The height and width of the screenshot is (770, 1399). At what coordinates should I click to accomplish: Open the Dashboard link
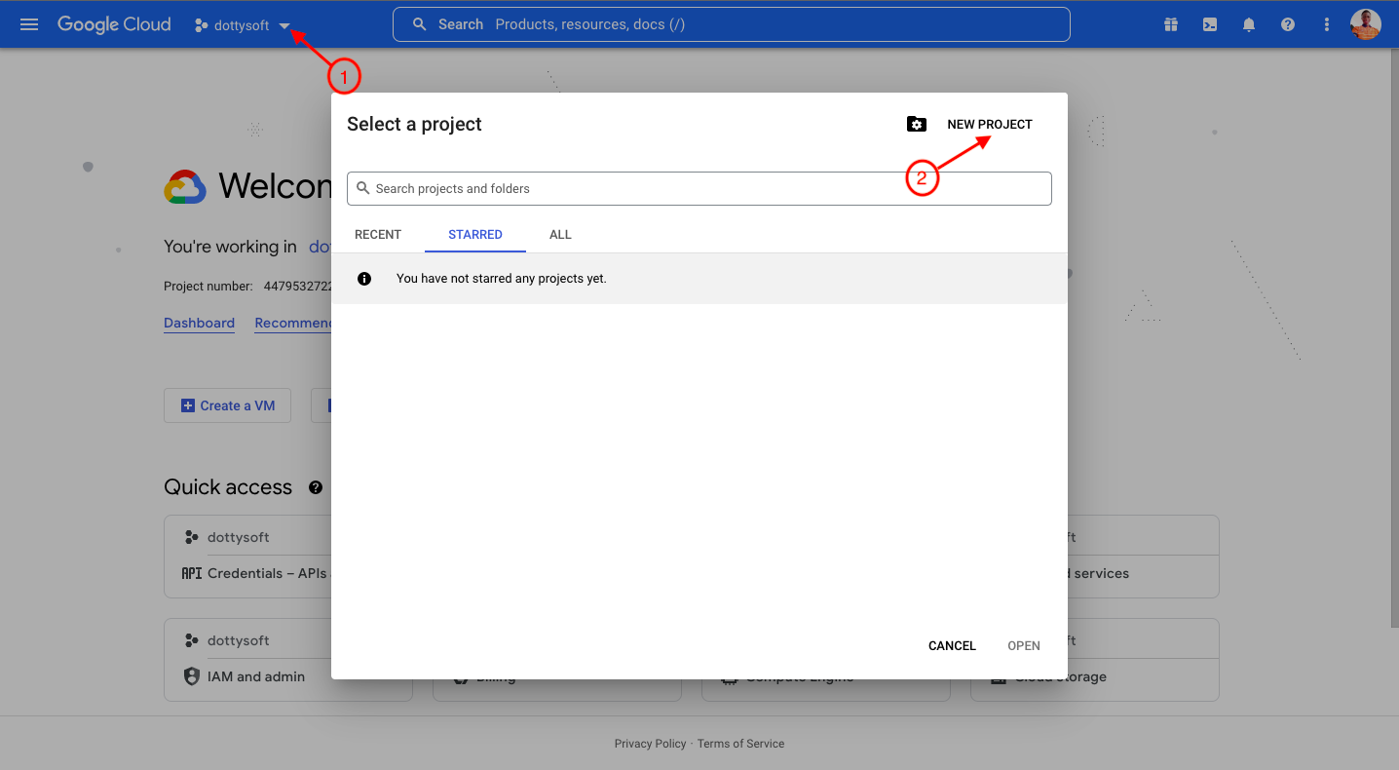(199, 323)
